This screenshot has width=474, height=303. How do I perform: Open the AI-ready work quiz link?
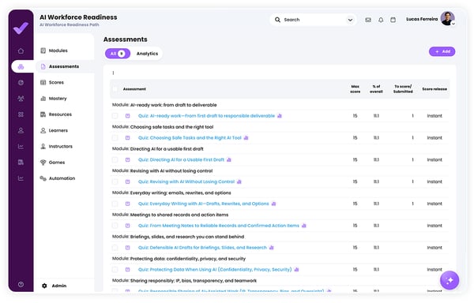tap(206, 116)
